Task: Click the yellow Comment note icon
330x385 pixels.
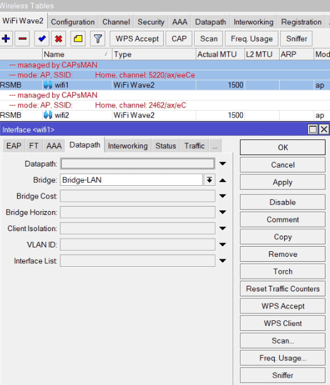Action: tap(78, 38)
